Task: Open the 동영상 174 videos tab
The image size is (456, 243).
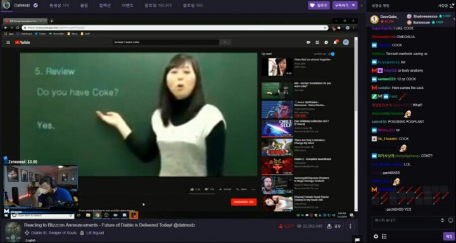Action: click(x=59, y=5)
